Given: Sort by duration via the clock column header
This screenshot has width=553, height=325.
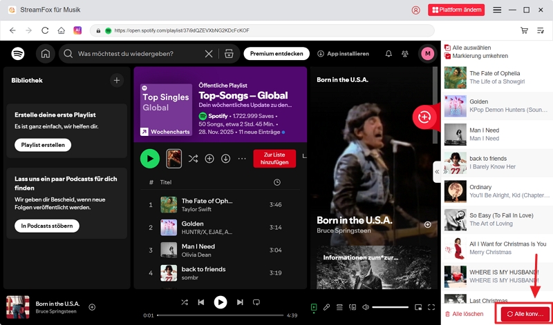Looking at the screenshot, I should (277, 182).
